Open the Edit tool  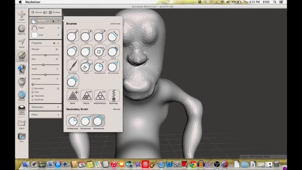pos(22,82)
